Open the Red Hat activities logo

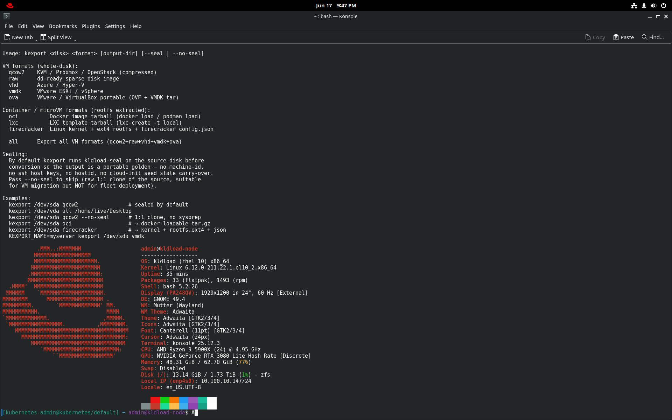(x=10, y=6)
